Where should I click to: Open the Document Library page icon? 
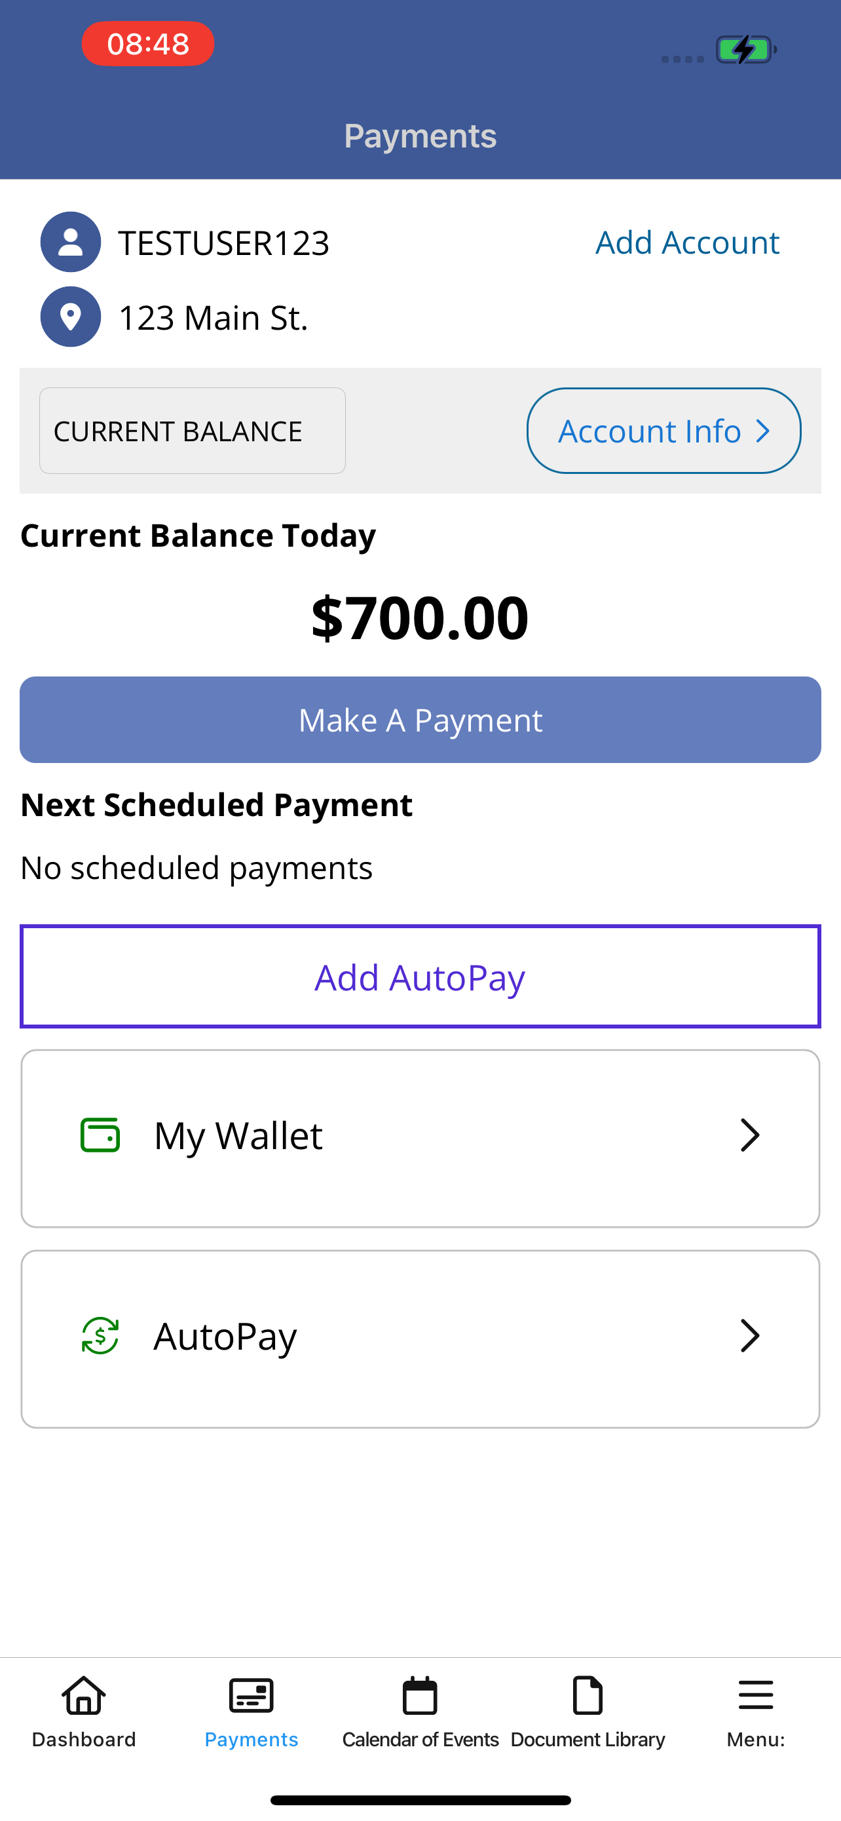588,1695
